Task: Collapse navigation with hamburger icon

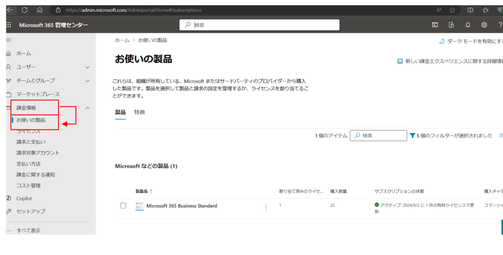Action: 9,40
